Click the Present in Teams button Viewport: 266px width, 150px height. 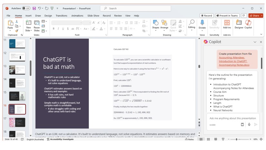[x=227, y=15]
